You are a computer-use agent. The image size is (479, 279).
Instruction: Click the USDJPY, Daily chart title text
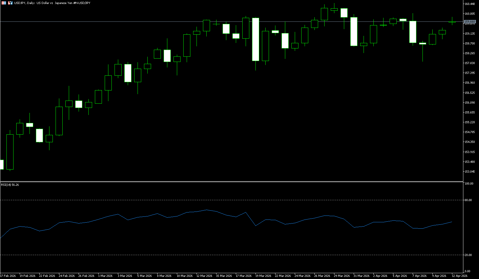52,3
